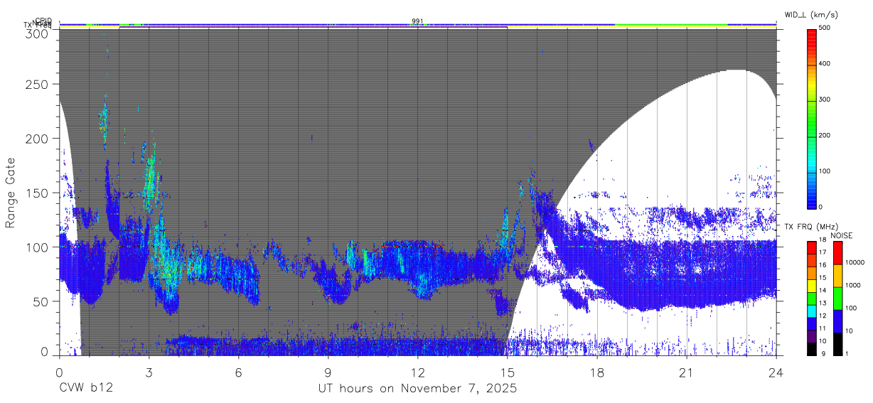Click the '9' tick label on the UT hours axis
Image resolution: width=873 pixels, height=403 pixels.
pos(328,372)
